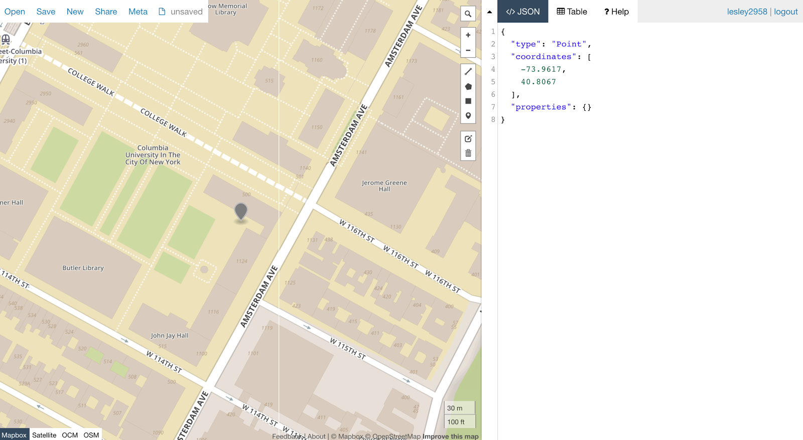
Task: Select the draw rectangle tool
Action: click(x=468, y=101)
